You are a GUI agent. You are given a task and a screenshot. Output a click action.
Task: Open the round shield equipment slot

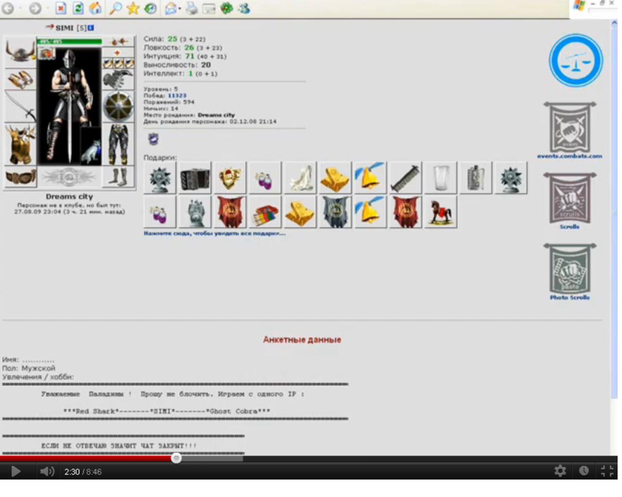(118, 107)
